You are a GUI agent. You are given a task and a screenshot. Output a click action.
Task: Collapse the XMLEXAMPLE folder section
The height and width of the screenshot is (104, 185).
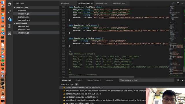pyautogui.click(x=15, y=23)
